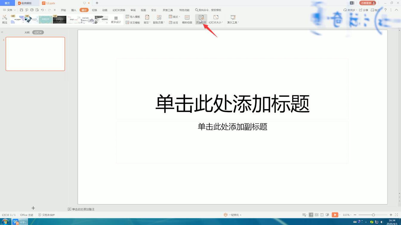
Task: Click the 重置 reset icon
Action: (x=173, y=23)
